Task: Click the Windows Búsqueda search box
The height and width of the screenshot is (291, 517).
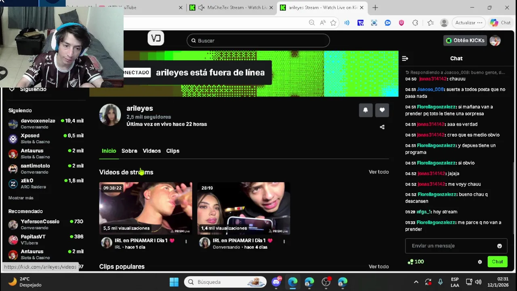Action: tap(226, 282)
